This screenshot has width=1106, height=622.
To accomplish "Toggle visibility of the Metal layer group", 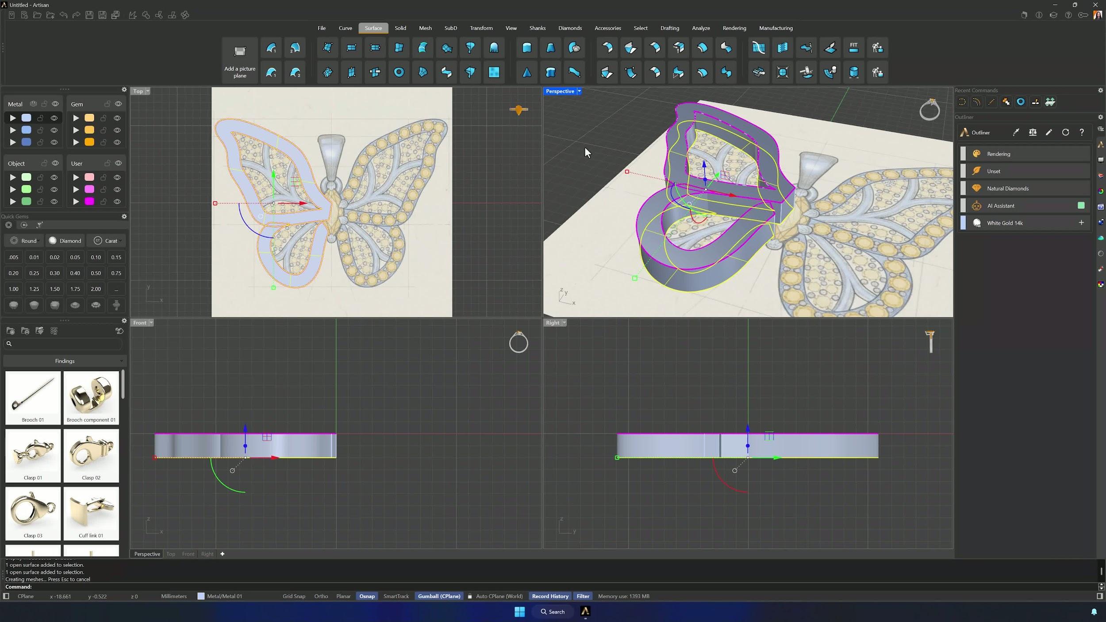I will [x=55, y=104].
